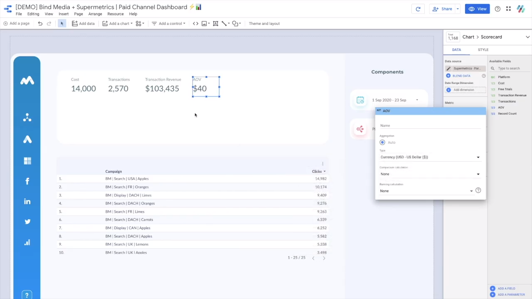
Task: Click the Name input field
Action: click(x=430, y=125)
